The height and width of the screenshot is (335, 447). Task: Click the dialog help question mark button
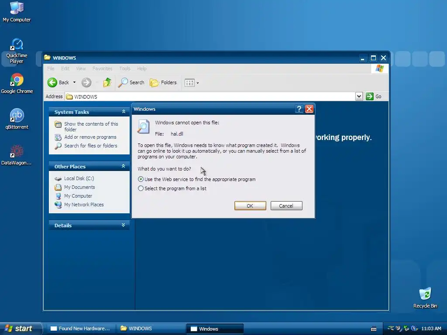pyautogui.click(x=299, y=109)
